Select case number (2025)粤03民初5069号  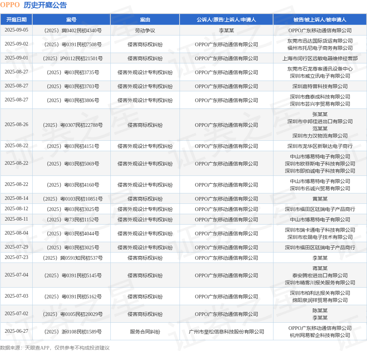73,164
